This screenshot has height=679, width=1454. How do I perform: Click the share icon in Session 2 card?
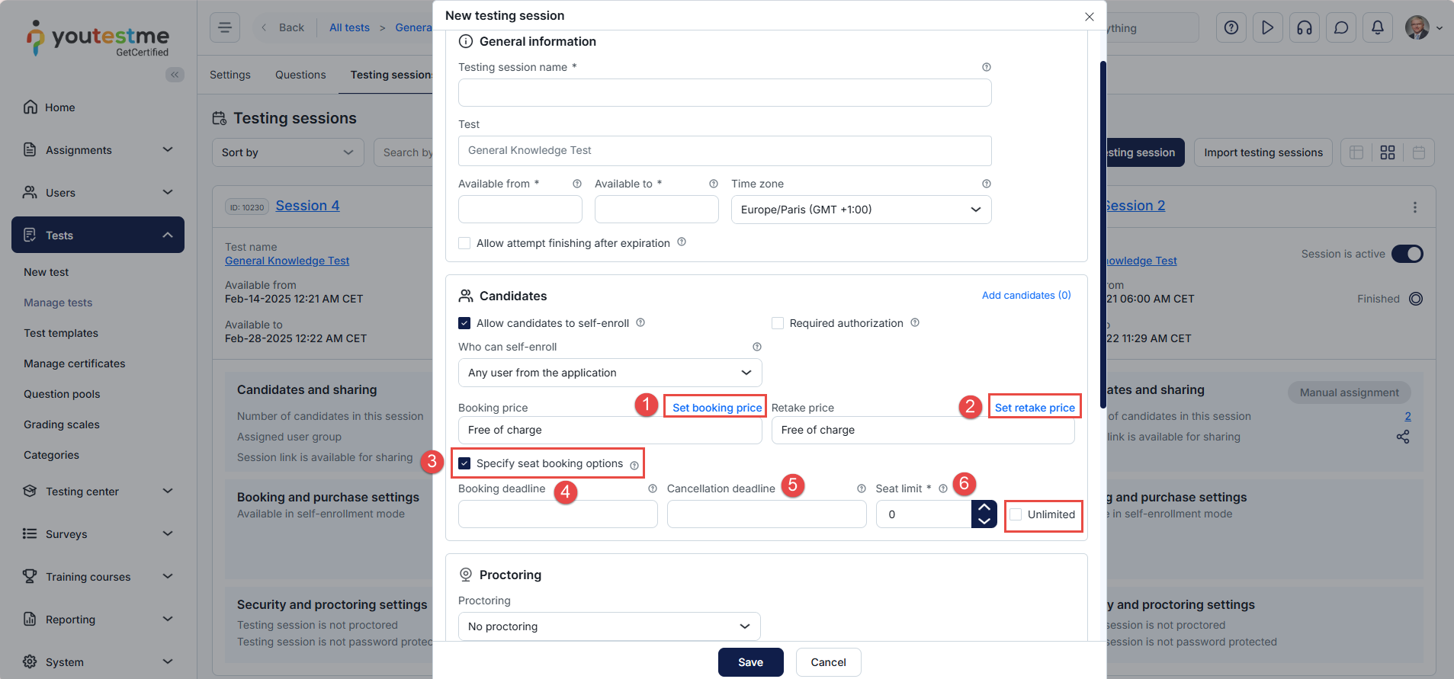pyautogui.click(x=1403, y=437)
